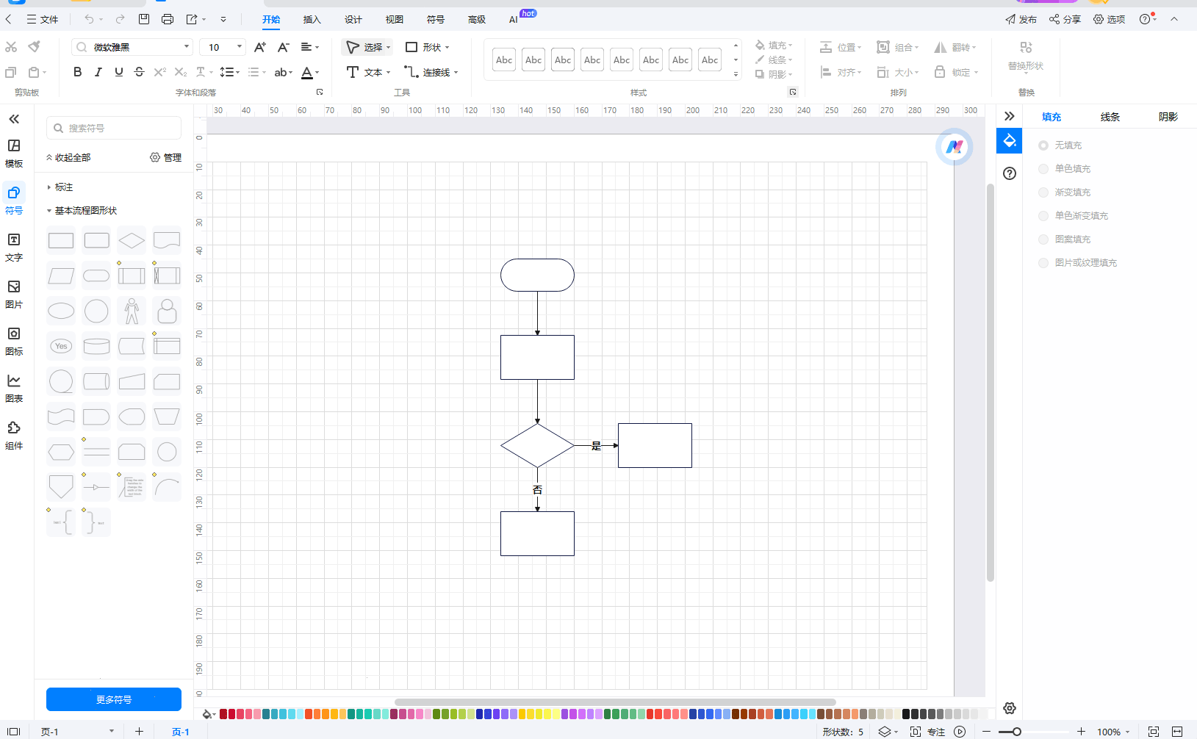Open the 图标 icons sidebar panel
Viewport: 1197px width, 739px height.
14,342
